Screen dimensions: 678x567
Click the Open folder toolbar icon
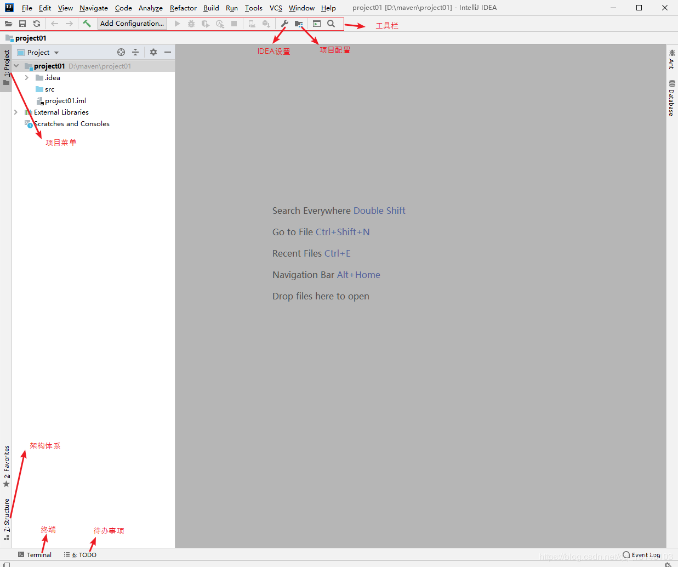pos(8,24)
